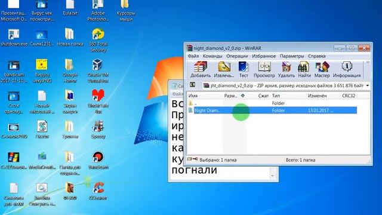Click the word погнали in Notepad
382x215 pixels.
194,170
